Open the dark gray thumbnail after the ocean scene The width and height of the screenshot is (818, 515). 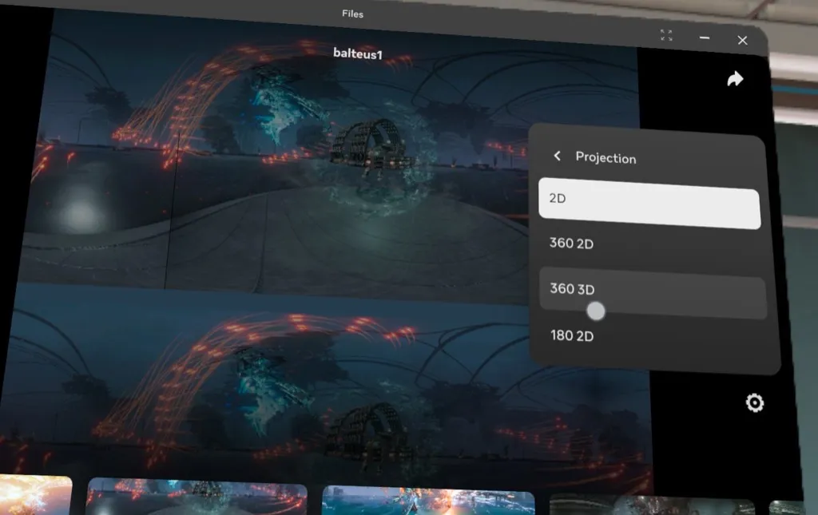652,505
